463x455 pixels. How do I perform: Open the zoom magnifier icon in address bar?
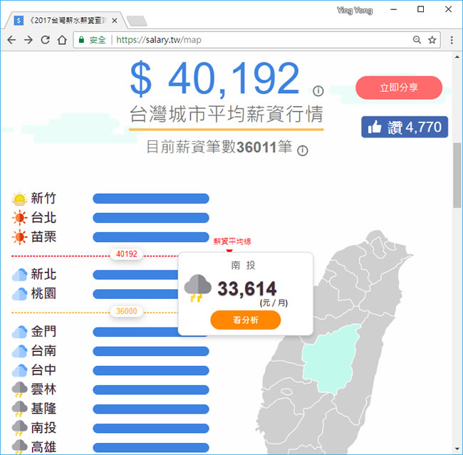coord(417,40)
